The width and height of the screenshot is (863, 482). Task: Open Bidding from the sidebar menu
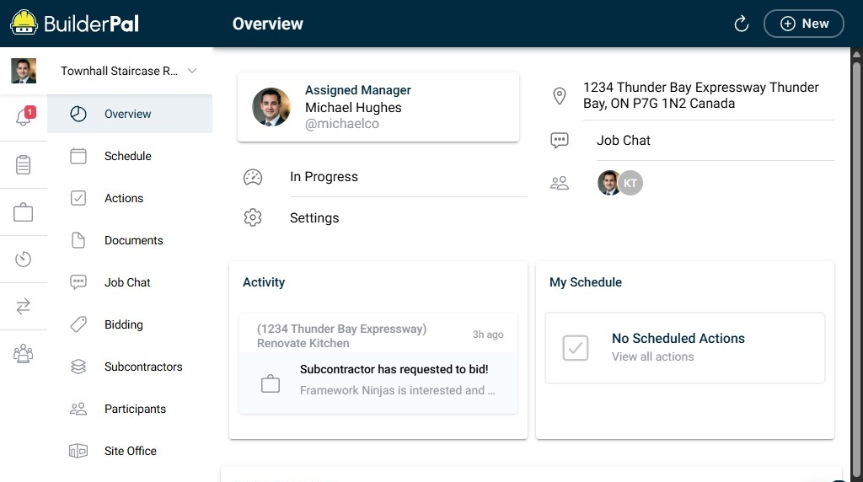124,324
